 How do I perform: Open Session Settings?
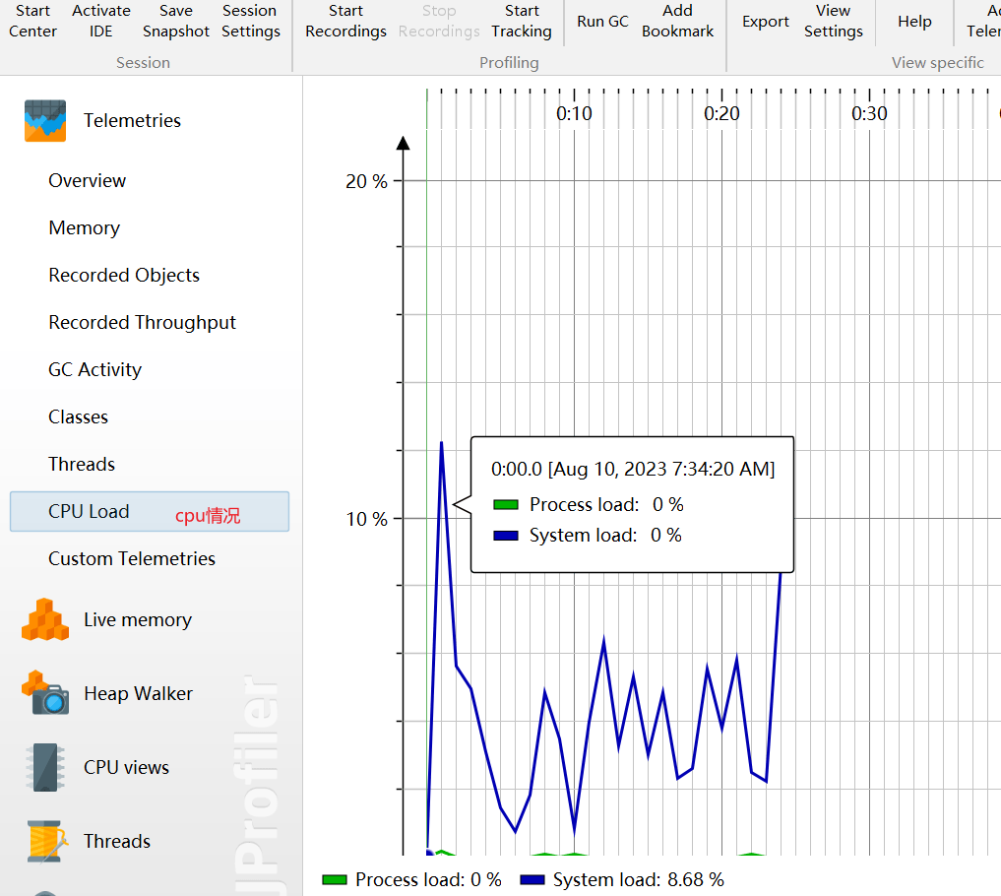pos(250,21)
